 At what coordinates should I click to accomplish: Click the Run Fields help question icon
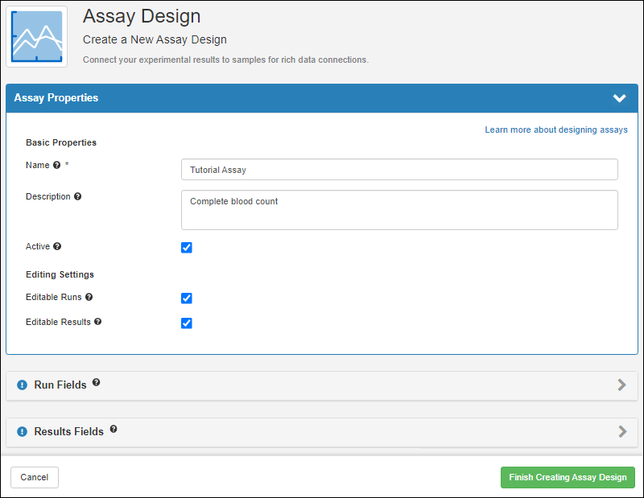coord(96,383)
